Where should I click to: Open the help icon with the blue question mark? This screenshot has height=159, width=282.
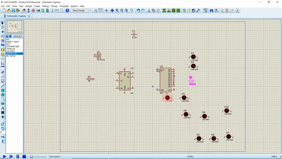click(x=67, y=11)
